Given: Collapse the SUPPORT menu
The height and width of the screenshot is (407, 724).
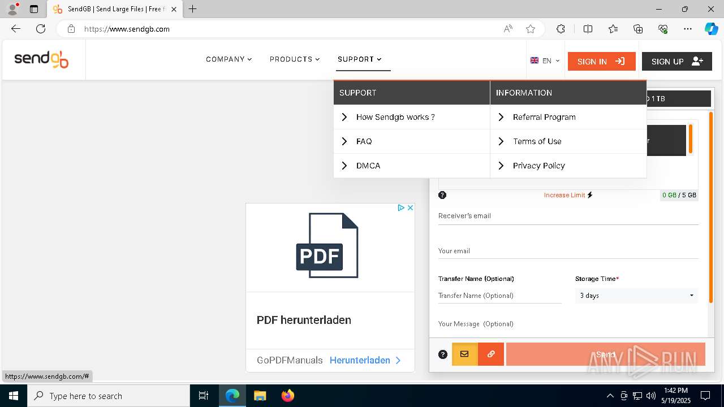Looking at the screenshot, I should (360, 59).
